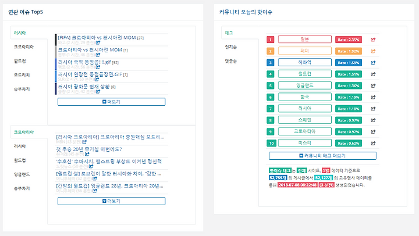This screenshot has height=236, width=419.
Task: Open the 월드컵 tag button
Action: coord(305,74)
